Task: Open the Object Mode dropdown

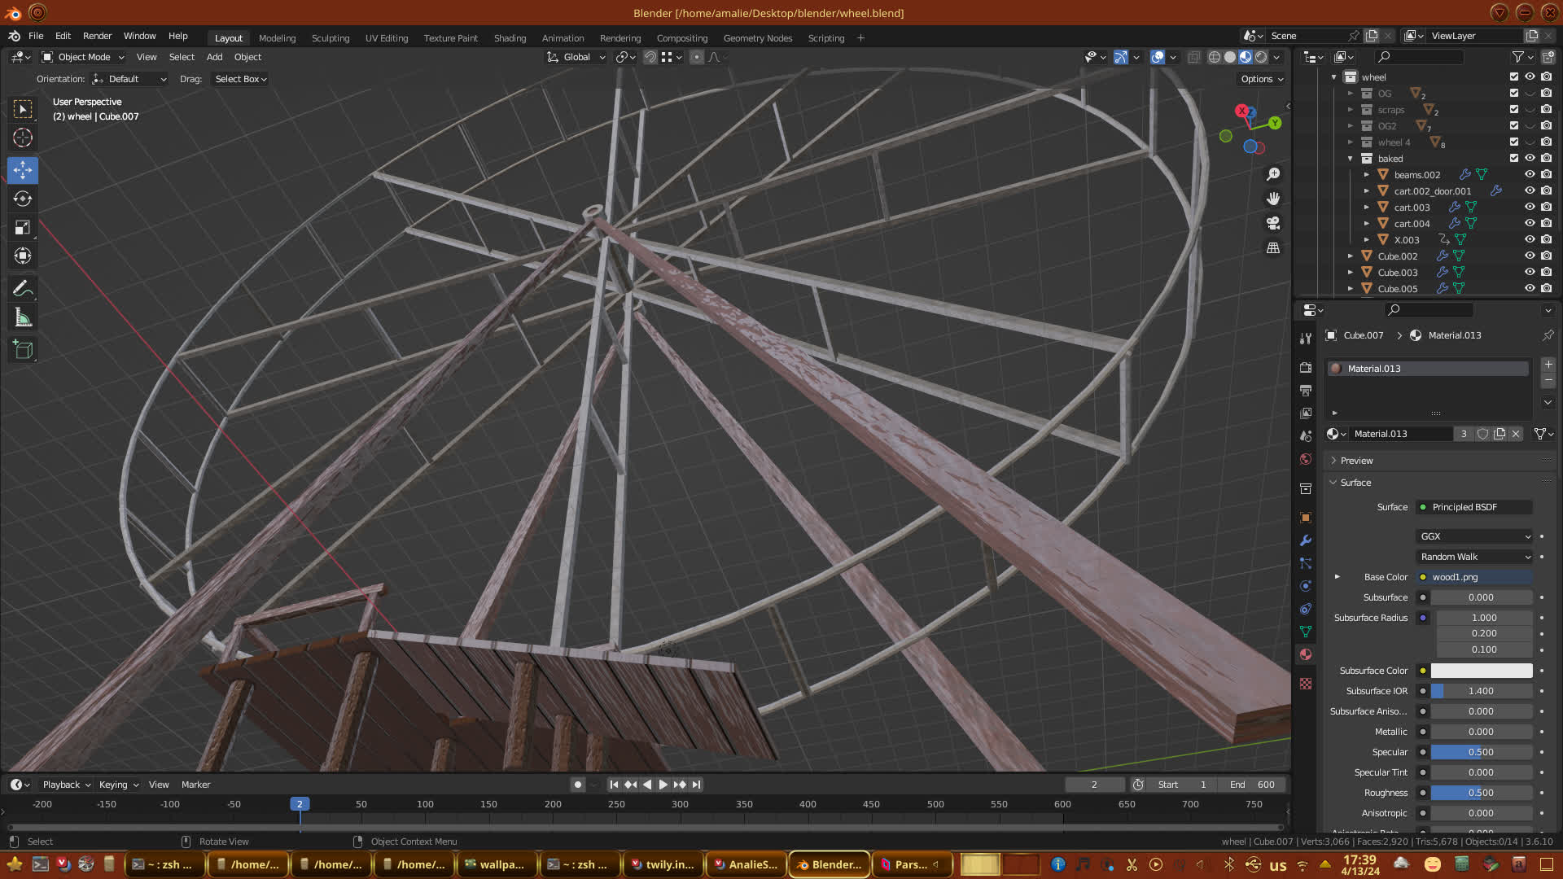Action: (x=83, y=57)
